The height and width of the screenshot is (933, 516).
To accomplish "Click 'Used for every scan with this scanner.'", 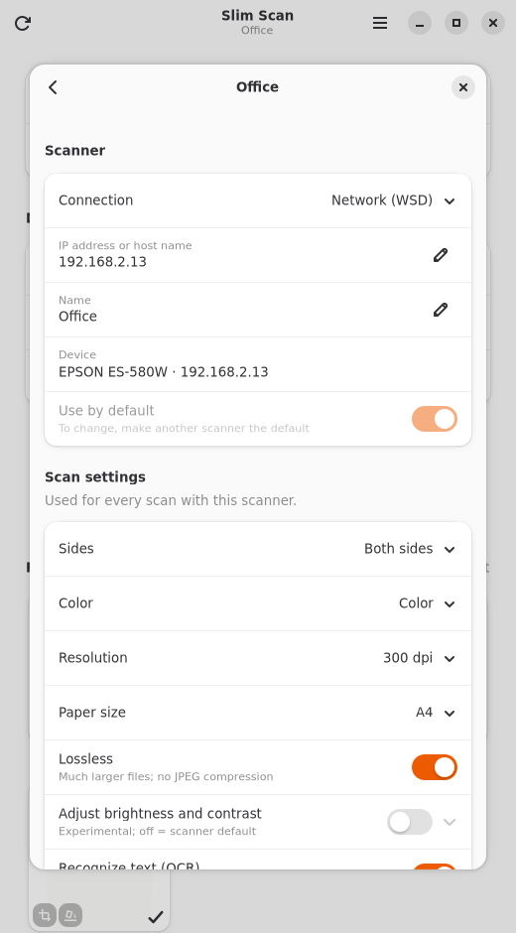I will pyautogui.click(x=171, y=500).
